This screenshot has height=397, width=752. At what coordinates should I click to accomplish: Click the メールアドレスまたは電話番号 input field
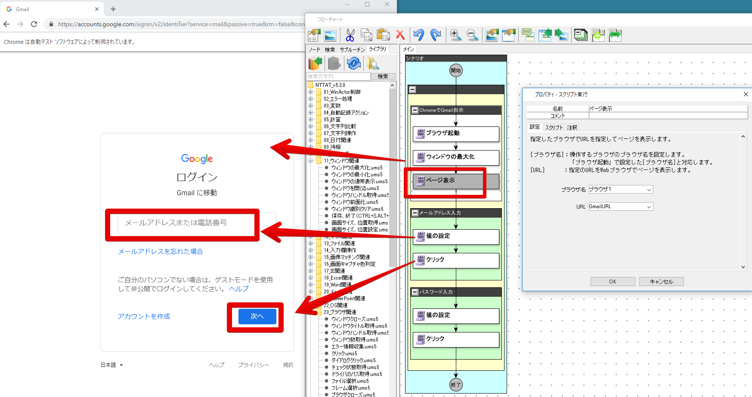(197, 223)
